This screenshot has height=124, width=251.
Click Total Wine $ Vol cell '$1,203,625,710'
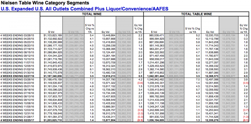pos(53,120)
